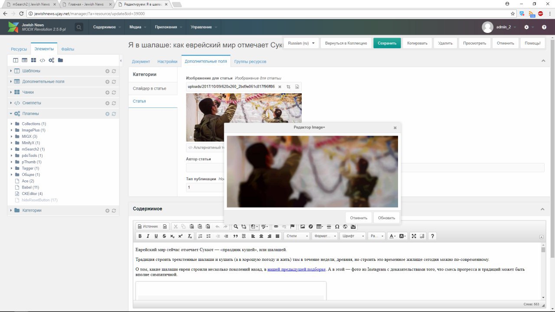The height and width of the screenshot is (312, 555).
Task: Open the Группы ресурсов tab
Action: point(250,62)
